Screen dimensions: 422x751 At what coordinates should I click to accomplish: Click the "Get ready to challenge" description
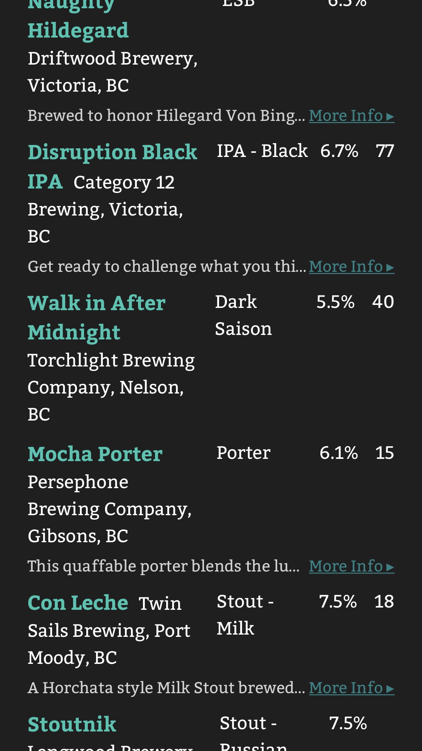pos(167,267)
